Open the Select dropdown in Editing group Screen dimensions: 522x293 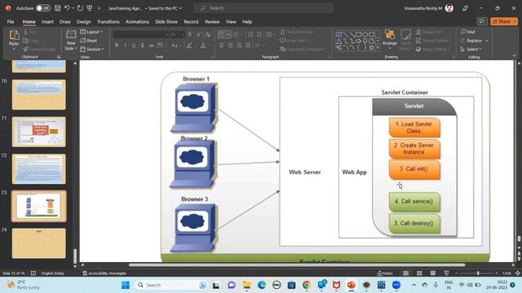coord(471,49)
